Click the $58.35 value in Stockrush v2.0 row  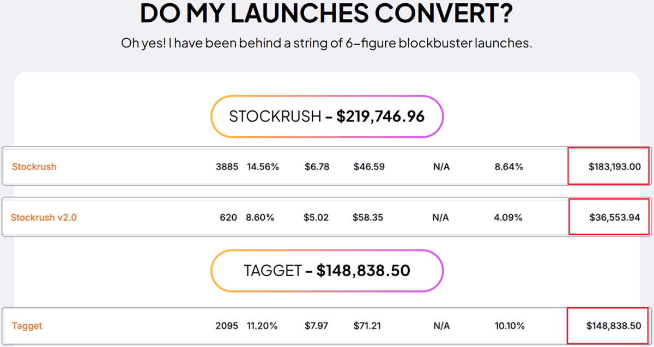coord(368,217)
